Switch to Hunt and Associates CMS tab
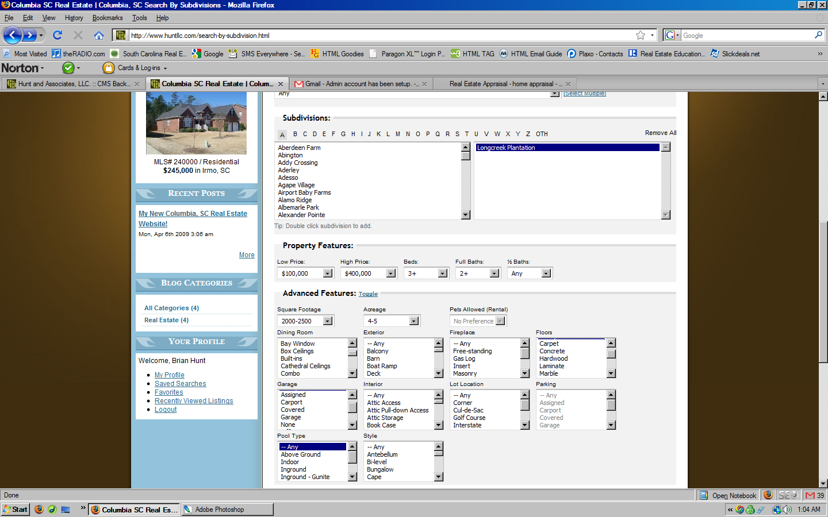The height and width of the screenshot is (517, 828). [73, 84]
